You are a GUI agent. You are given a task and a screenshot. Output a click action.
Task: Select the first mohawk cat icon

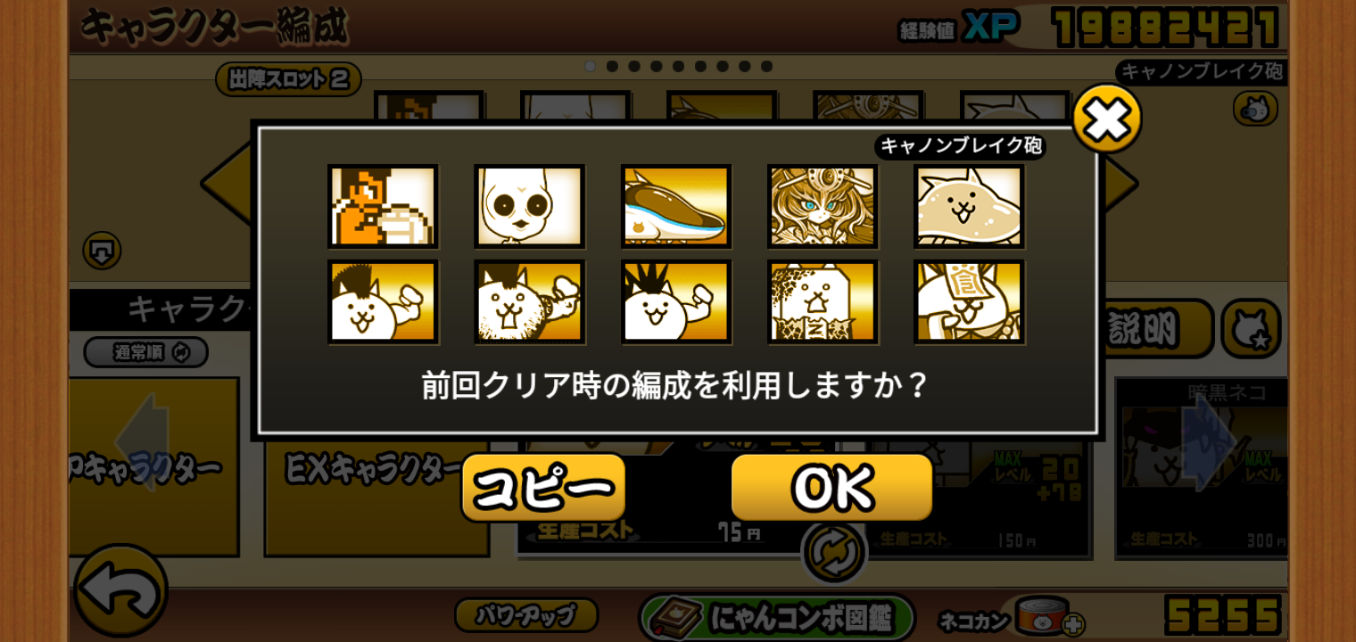pyautogui.click(x=383, y=301)
